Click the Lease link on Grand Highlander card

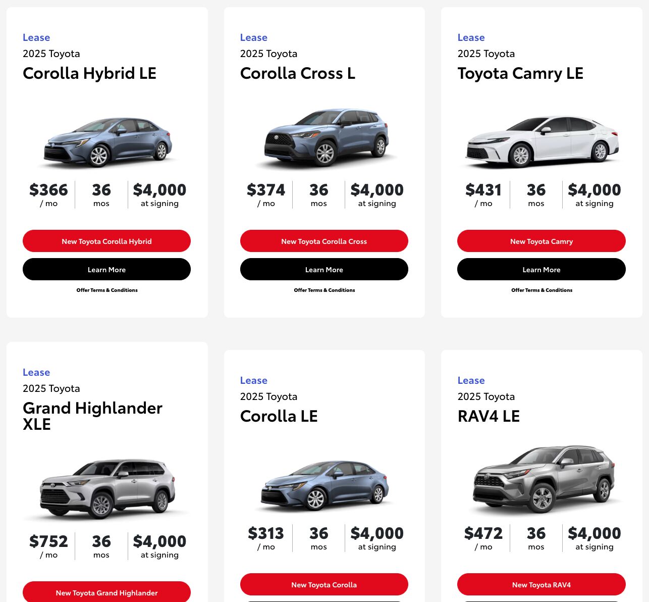[x=36, y=372]
